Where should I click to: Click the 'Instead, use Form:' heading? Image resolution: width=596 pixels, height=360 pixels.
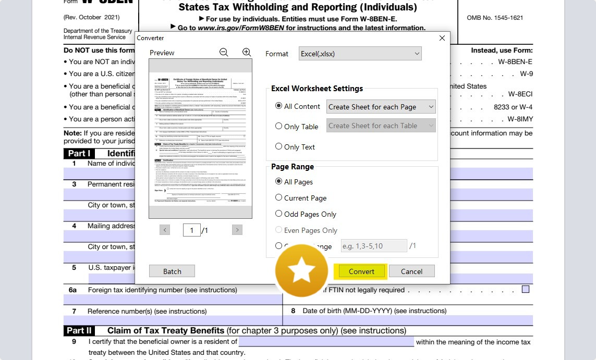[502, 50]
